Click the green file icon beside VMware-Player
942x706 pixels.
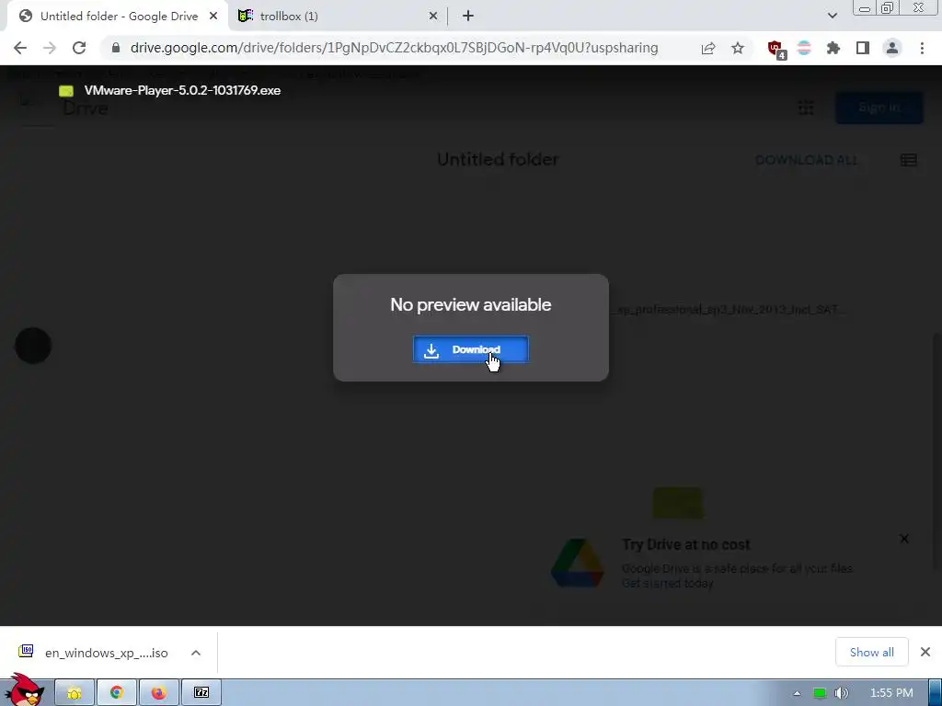[66, 91]
